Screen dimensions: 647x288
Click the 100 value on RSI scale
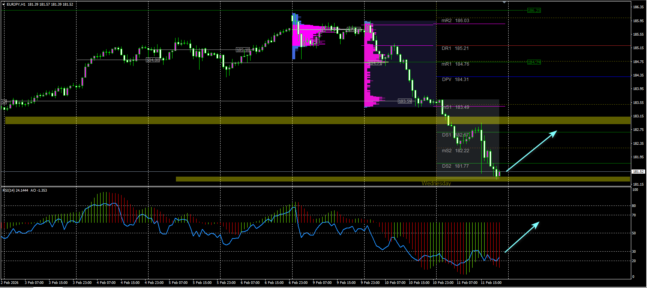tap(635, 190)
